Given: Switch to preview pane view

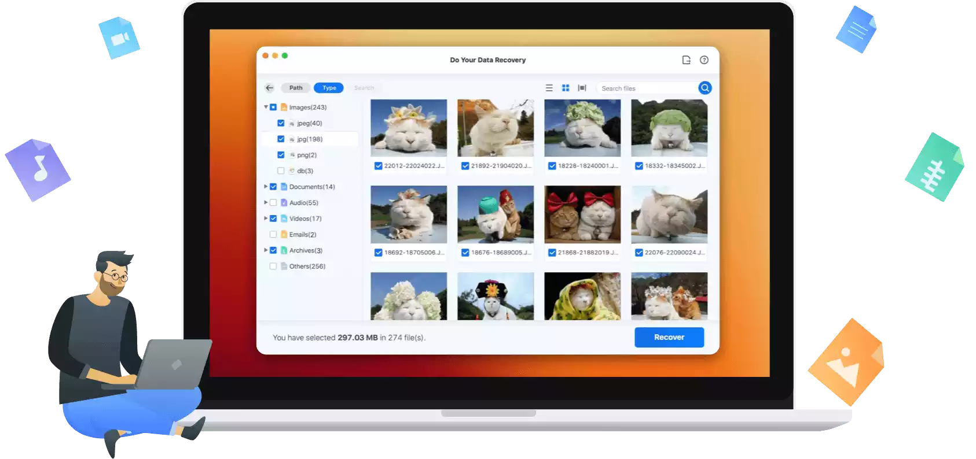Looking at the screenshot, I should (582, 88).
